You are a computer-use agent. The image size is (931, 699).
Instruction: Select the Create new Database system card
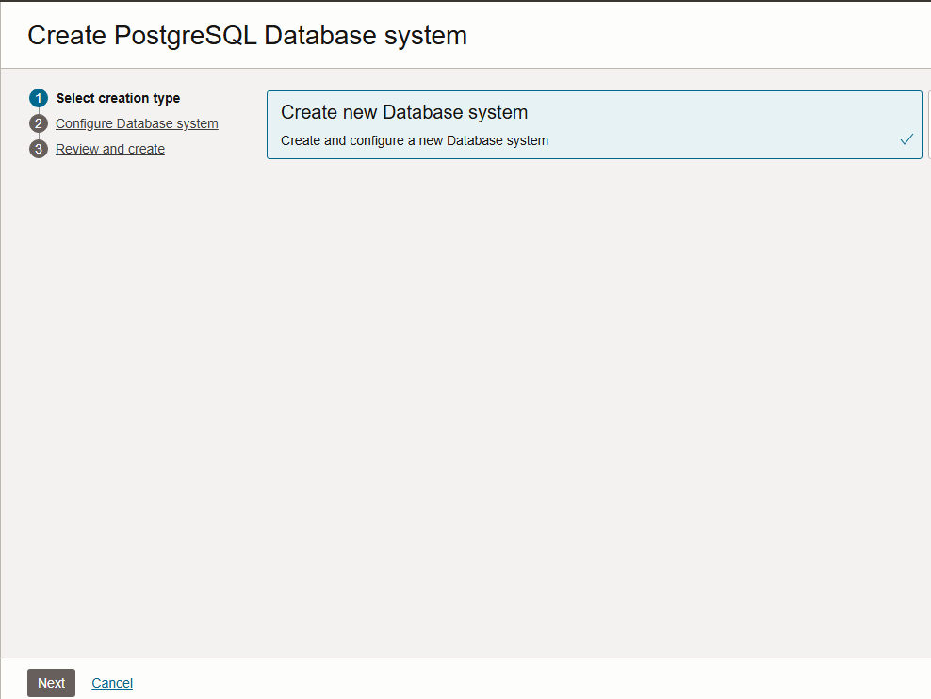(595, 124)
